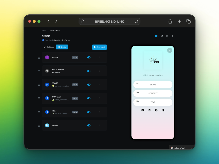The width and height of the screenshot is (219, 164).
Task: Open the STORE block three-dot menu
Action: [x=100, y=85]
